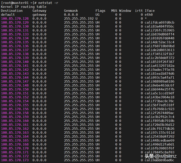The image size is (181, 163).
Task: Click destination 100.85.170.156
Action: [x=15, y=109]
